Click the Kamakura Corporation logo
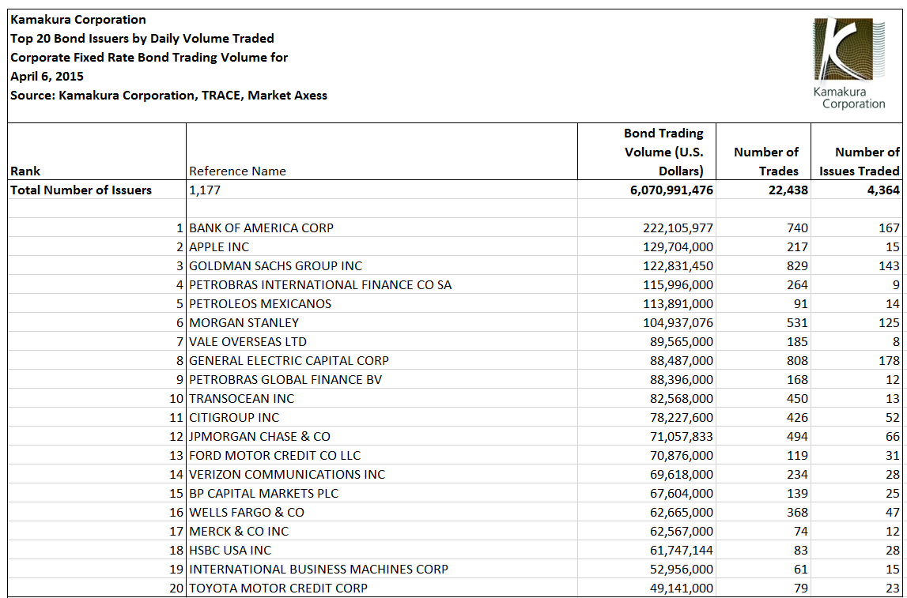The image size is (907, 598). [848, 63]
